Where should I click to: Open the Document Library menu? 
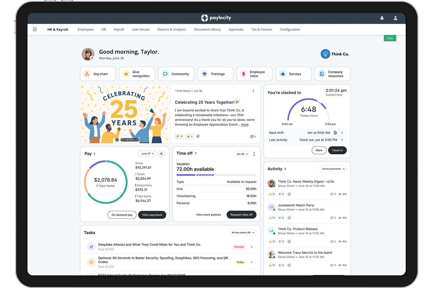point(207,29)
